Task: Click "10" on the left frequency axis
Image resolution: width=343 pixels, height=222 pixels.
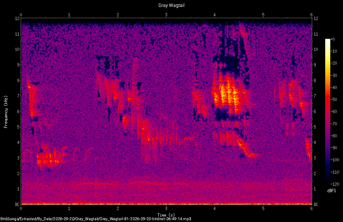Action: pos(17,49)
